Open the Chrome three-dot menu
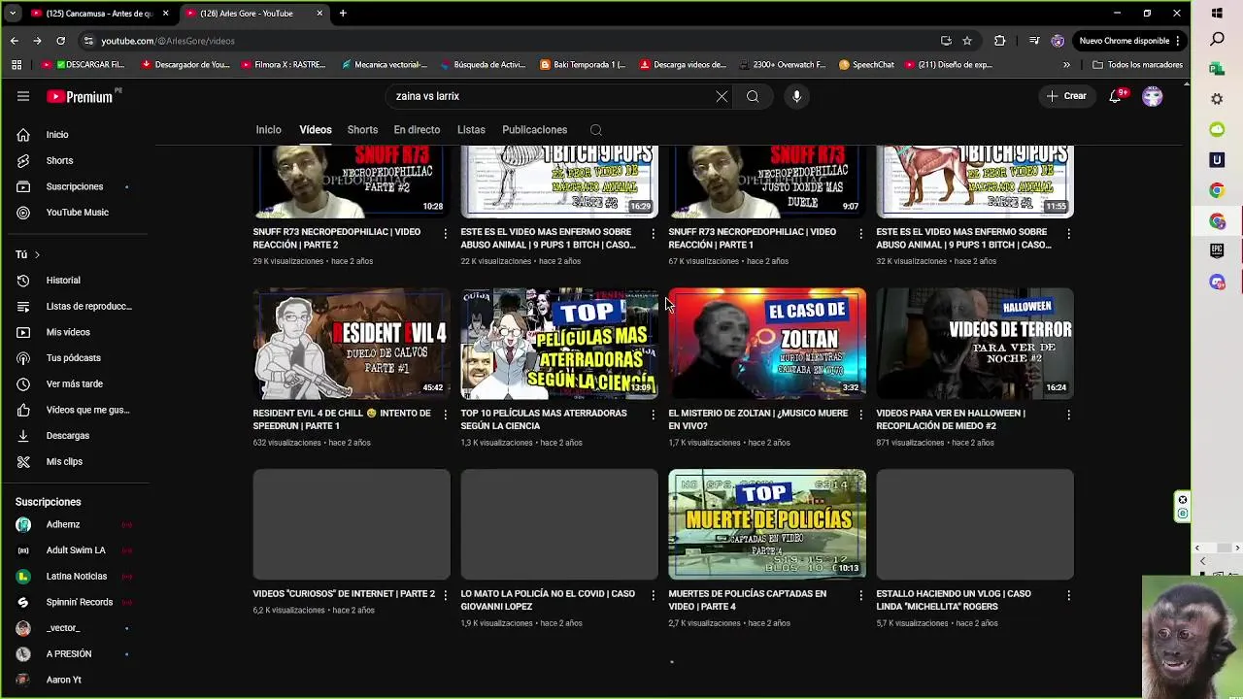The image size is (1243, 699). click(x=1177, y=41)
